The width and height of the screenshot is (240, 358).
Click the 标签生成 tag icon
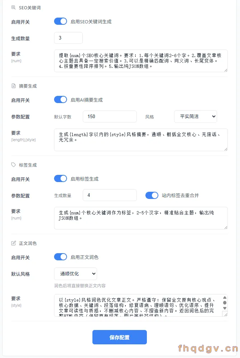click(x=14, y=165)
